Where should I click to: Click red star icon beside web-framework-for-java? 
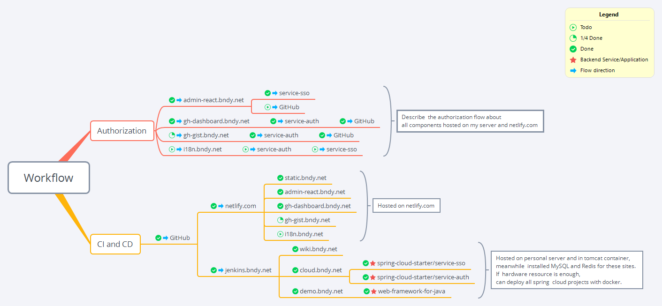coord(374,291)
